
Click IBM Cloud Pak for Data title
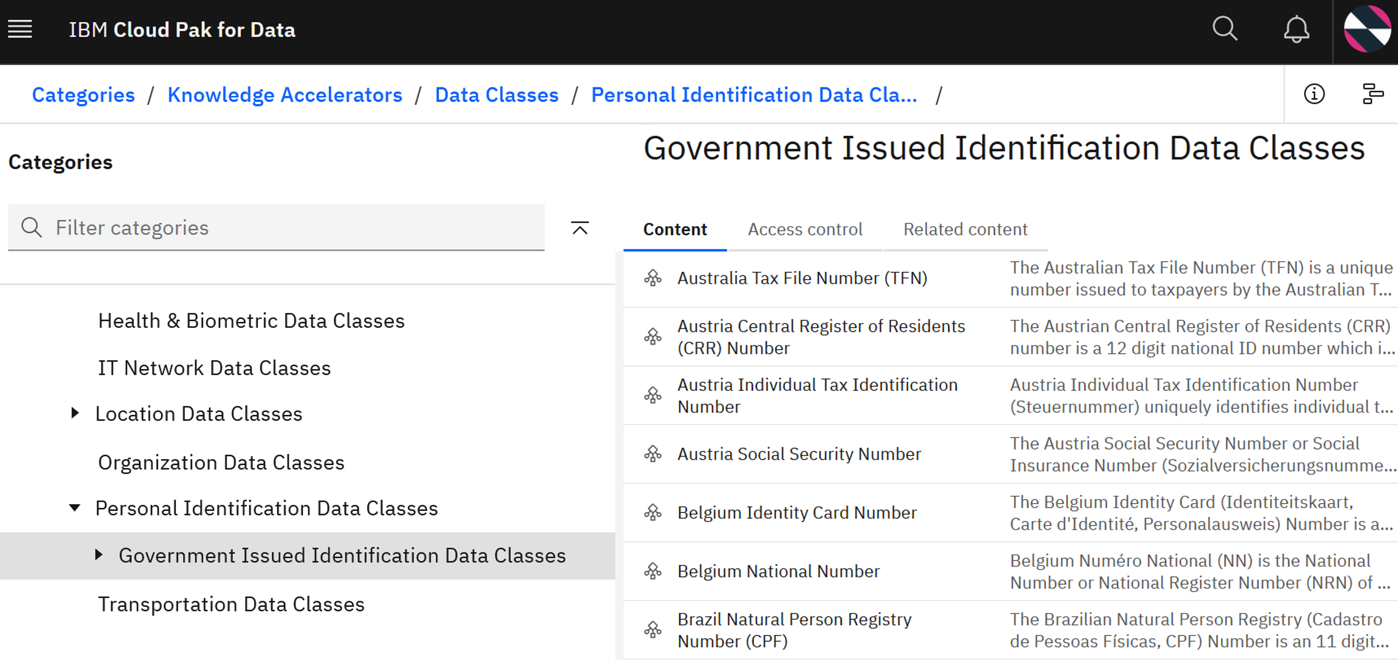pyautogui.click(x=182, y=30)
